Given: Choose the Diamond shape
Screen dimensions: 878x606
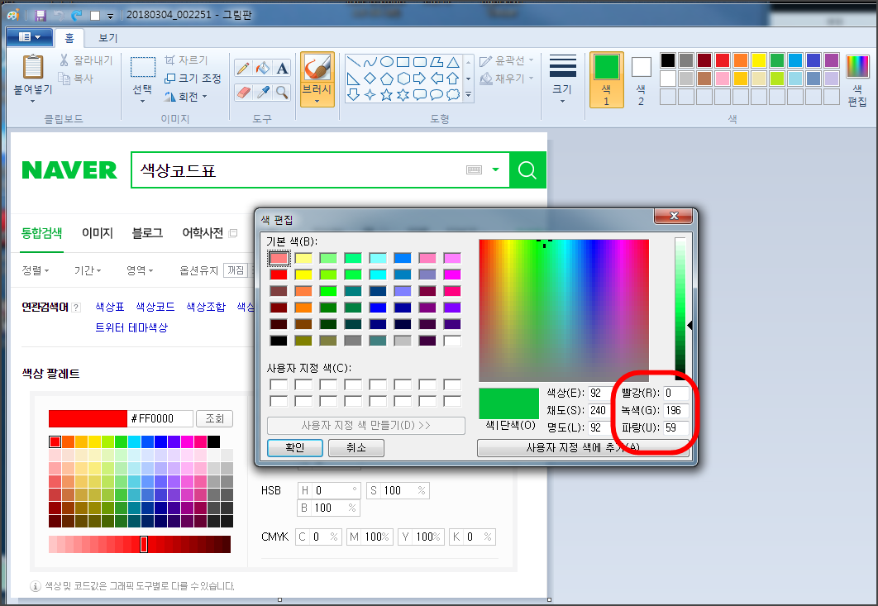Looking at the screenshot, I should point(370,78).
